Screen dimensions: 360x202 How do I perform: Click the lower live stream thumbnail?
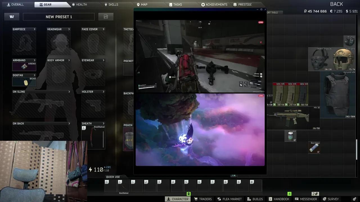[x=200, y=130]
